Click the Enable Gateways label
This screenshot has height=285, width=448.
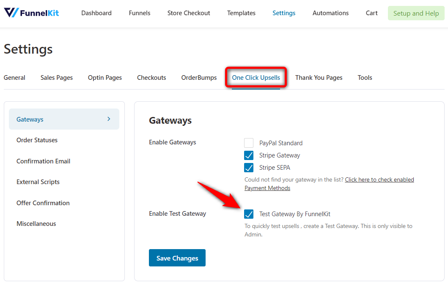click(x=172, y=142)
